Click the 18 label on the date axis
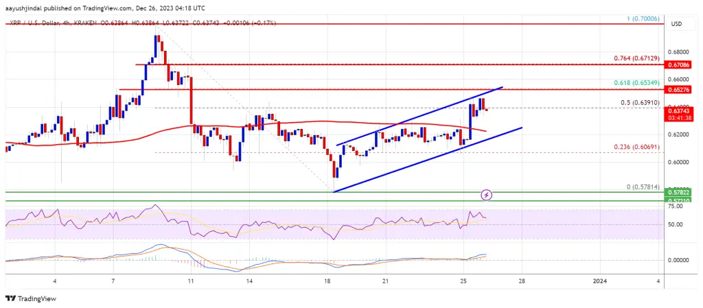703x308 pixels. coord(327,281)
